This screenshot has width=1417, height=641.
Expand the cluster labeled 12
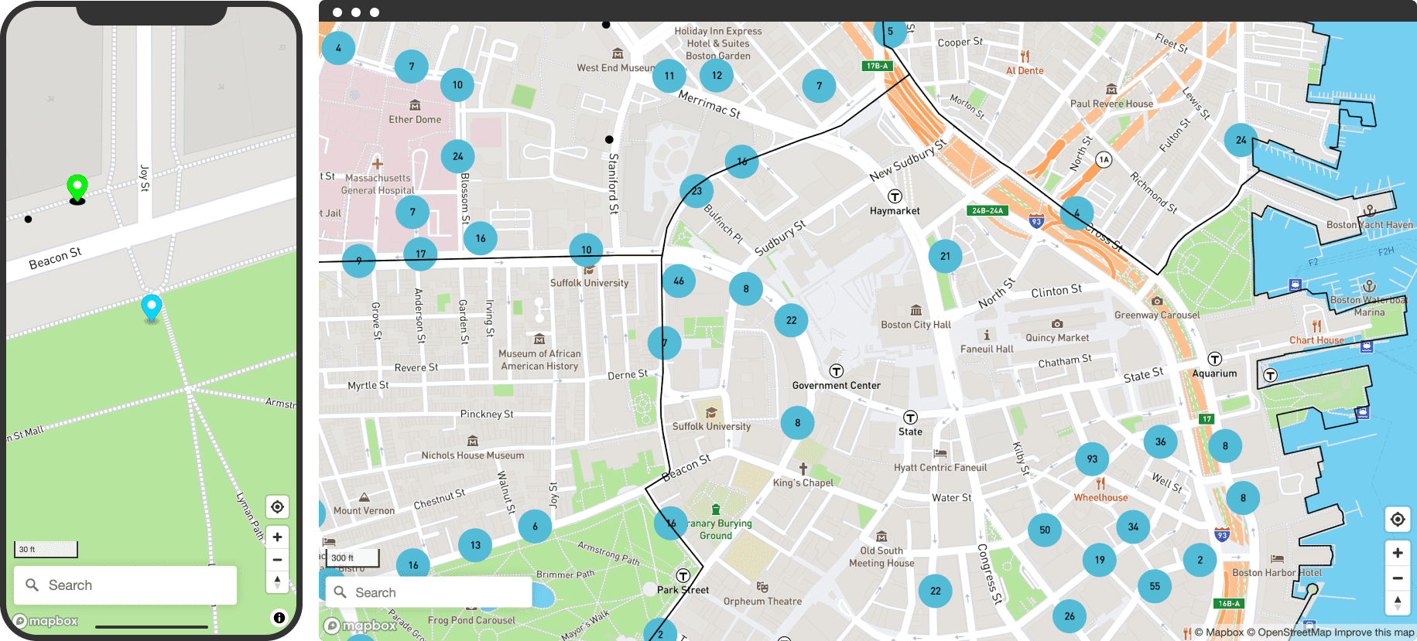tap(717, 75)
